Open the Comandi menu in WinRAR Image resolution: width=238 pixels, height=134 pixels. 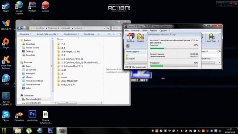(x=135, y=31)
